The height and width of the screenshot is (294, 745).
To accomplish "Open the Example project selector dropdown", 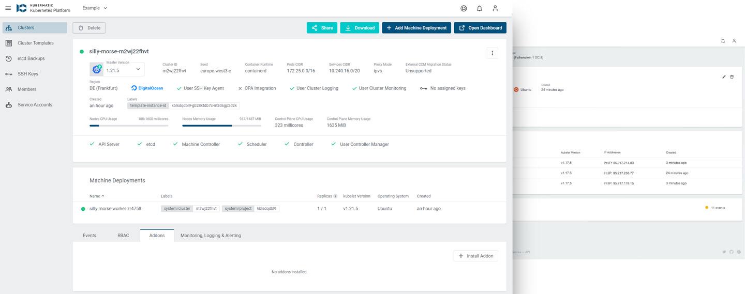I will (95, 8).
